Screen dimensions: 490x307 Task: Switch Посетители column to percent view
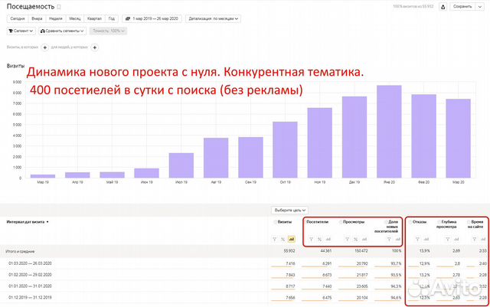(x=319, y=239)
